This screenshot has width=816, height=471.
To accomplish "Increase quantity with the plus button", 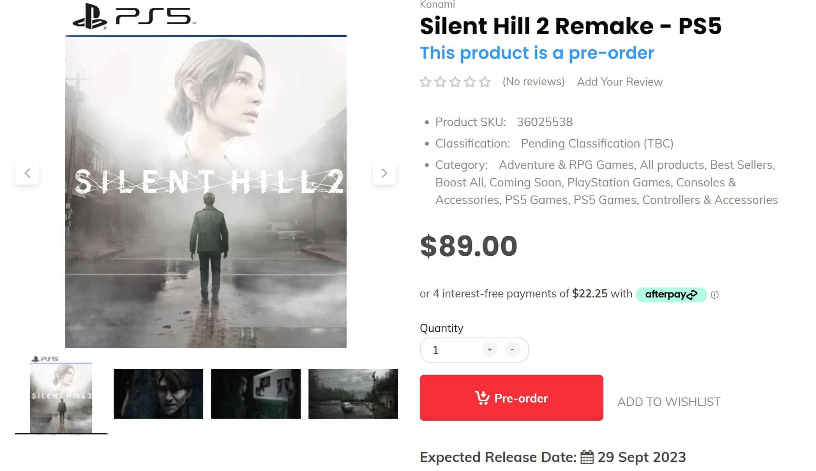I will tap(490, 350).
